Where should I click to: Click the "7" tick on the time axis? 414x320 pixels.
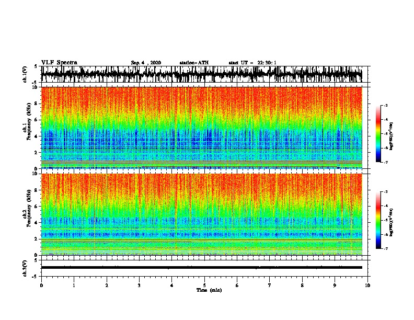270,285
